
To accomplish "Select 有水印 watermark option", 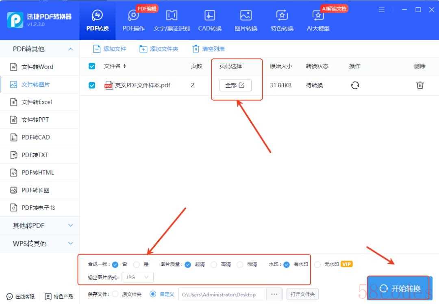I will coord(287,265).
